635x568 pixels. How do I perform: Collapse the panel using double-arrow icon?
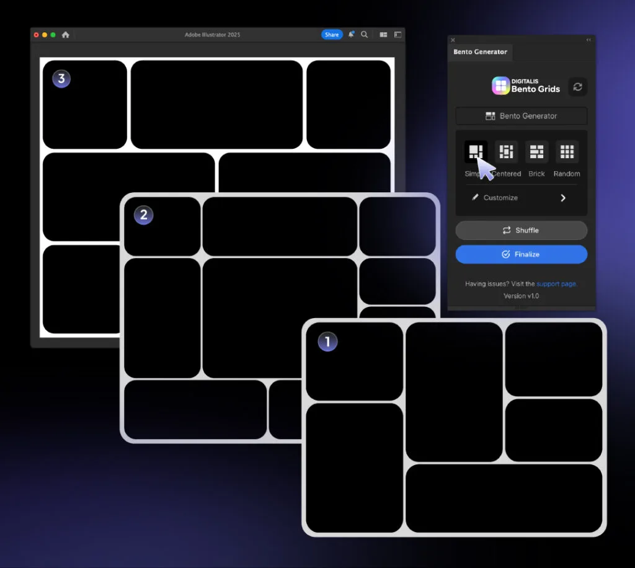(588, 40)
